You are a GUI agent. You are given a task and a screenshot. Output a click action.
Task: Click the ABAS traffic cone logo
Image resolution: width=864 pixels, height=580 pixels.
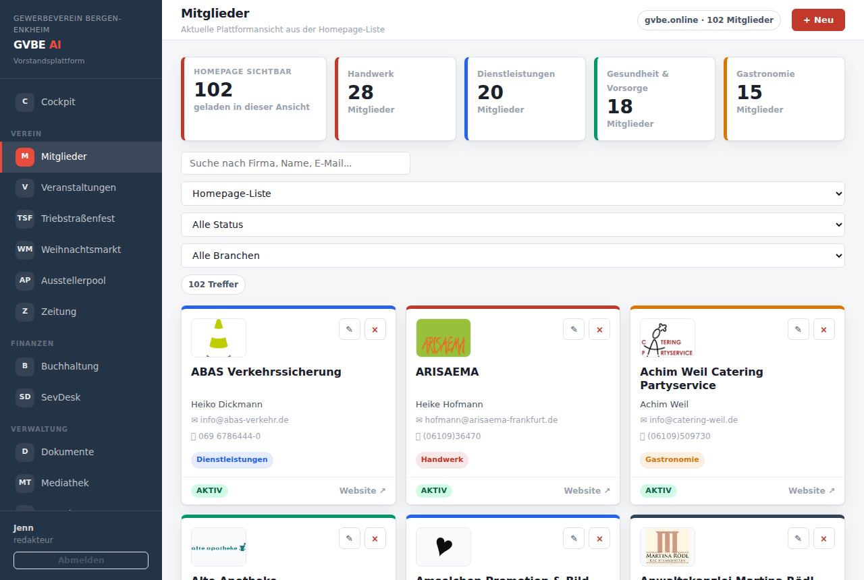click(x=219, y=338)
